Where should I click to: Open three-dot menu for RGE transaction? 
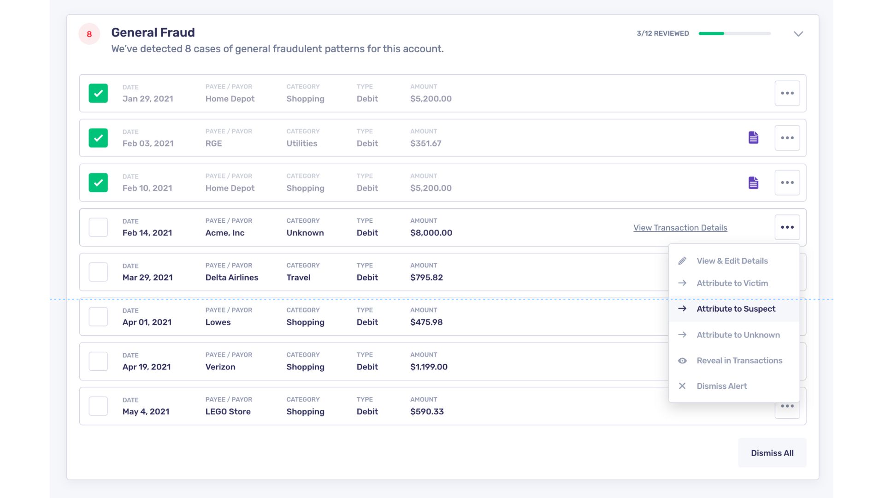pos(787,138)
